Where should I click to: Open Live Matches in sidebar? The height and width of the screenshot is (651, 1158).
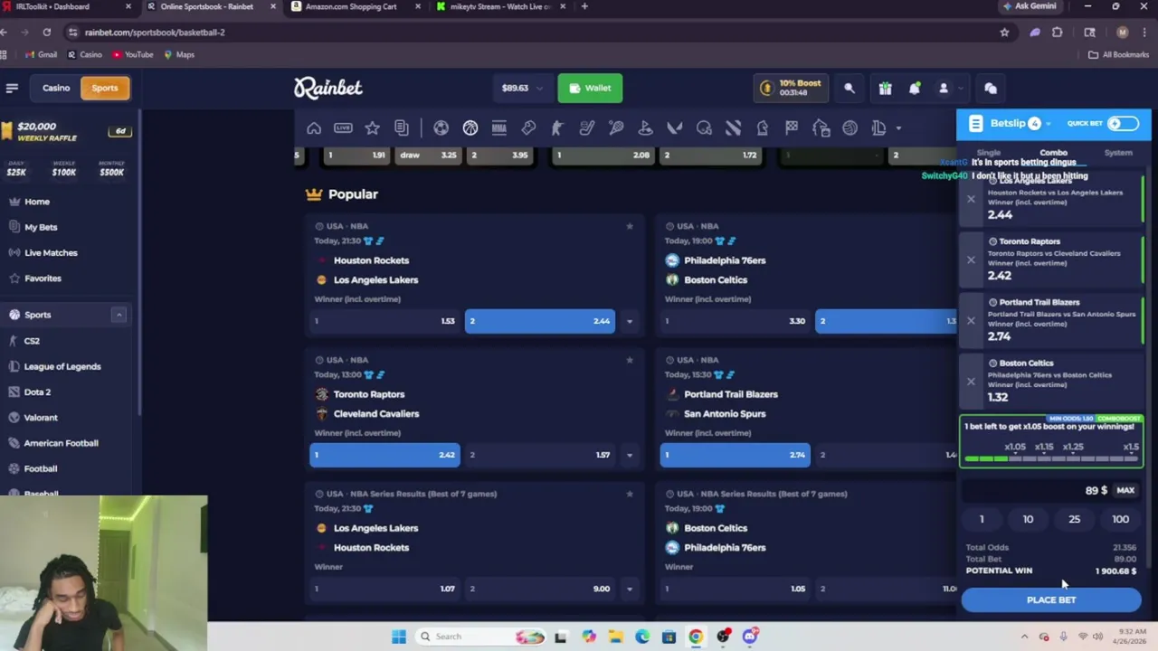[x=51, y=252]
